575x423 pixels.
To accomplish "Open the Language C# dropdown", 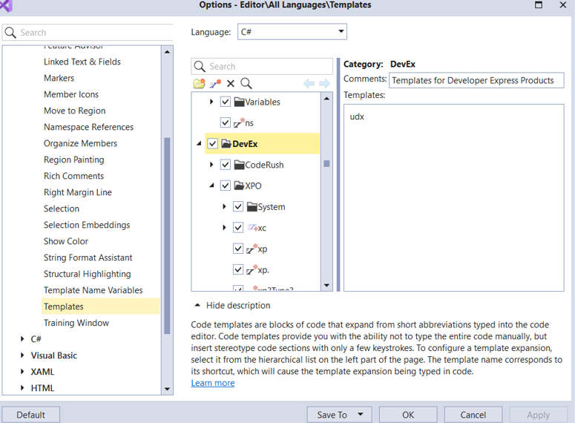I will [341, 32].
